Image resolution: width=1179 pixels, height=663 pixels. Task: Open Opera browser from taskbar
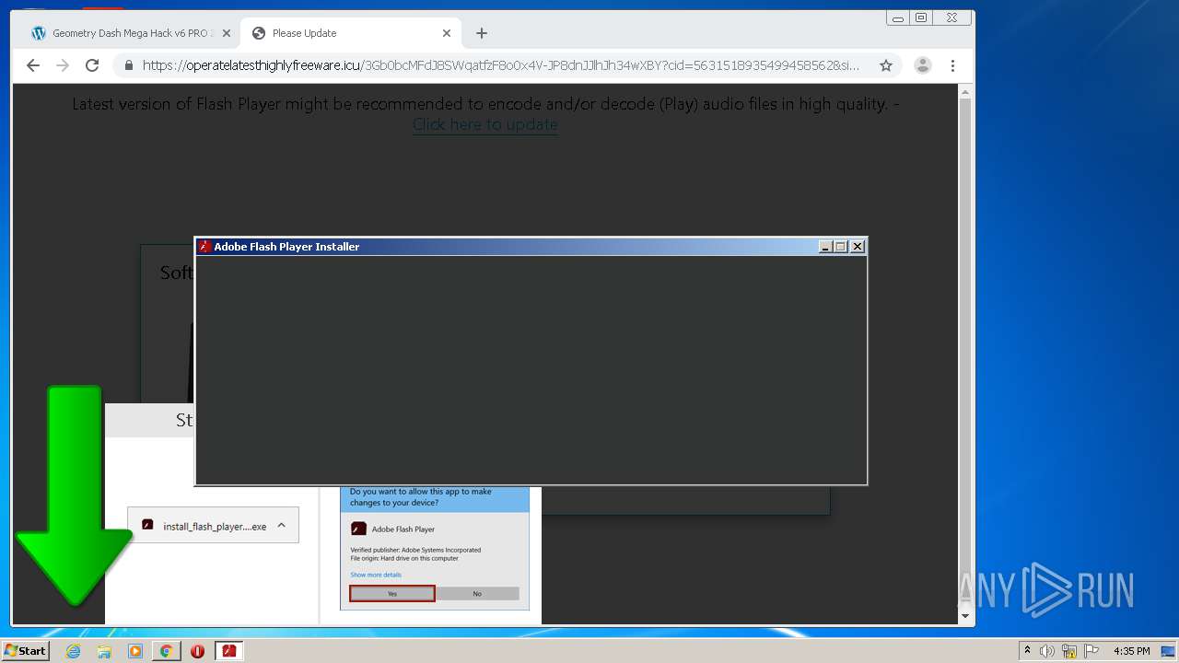point(198,651)
